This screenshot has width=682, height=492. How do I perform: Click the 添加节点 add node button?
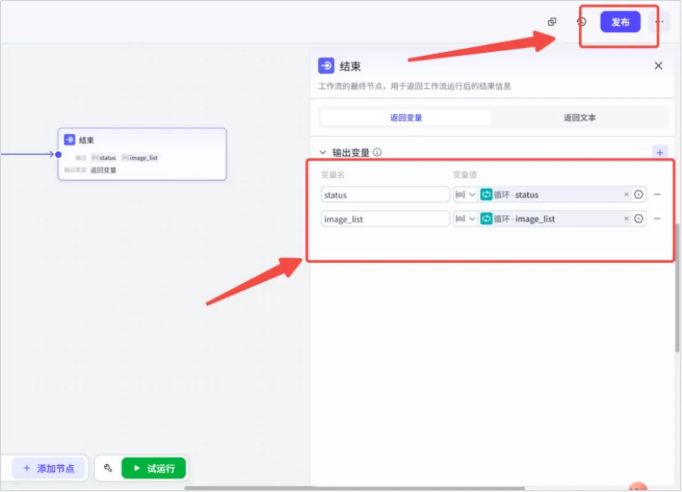coord(49,468)
